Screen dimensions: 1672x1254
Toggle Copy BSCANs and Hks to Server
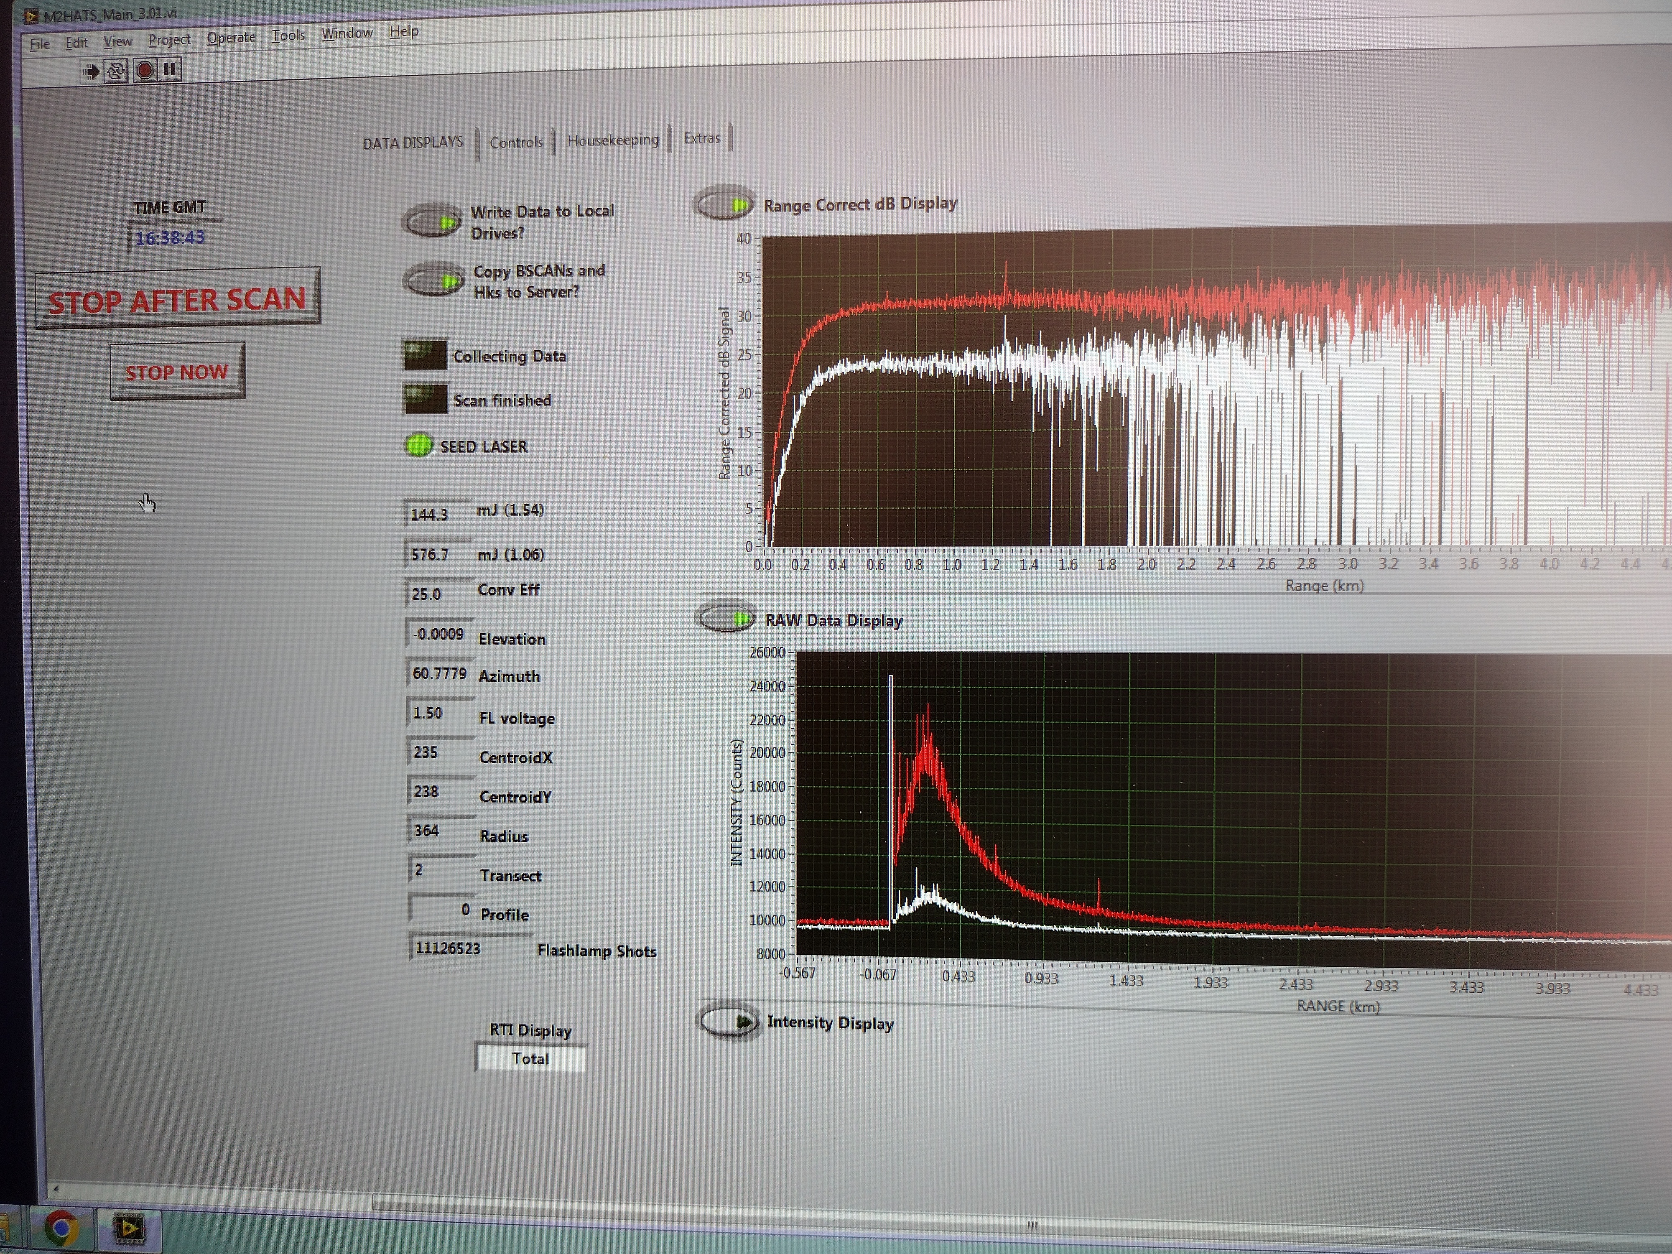[434, 280]
